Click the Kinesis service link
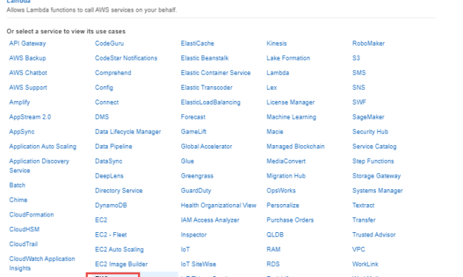The height and width of the screenshot is (277, 463). click(x=277, y=43)
